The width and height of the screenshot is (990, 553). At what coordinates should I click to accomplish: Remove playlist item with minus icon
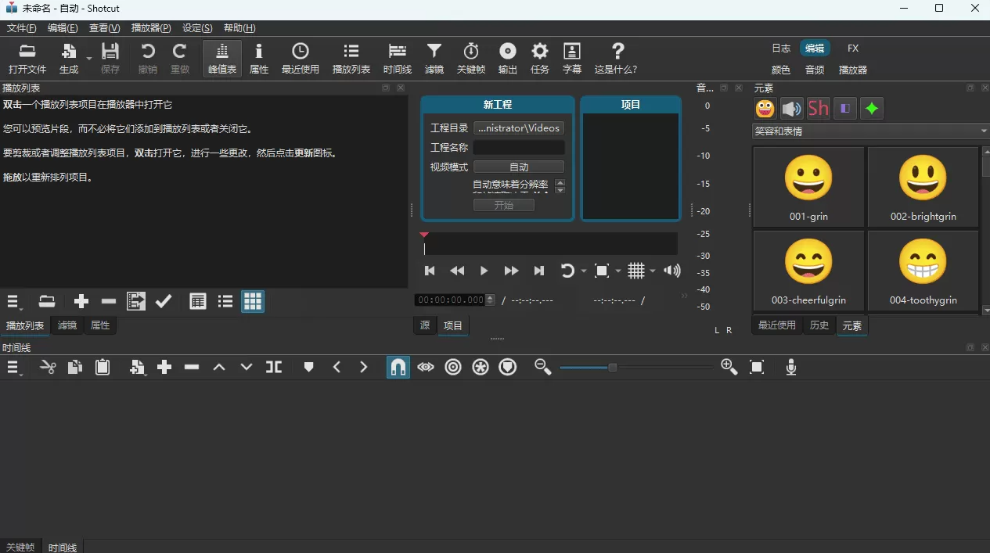click(109, 302)
